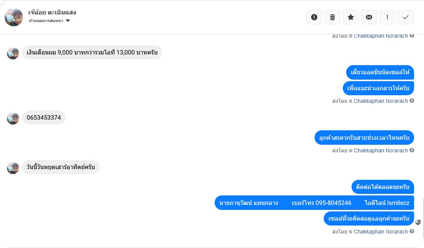The image size is (424, 248).
Task: Click the salary message mentioning 13,000 บาท
Action: click(92, 53)
